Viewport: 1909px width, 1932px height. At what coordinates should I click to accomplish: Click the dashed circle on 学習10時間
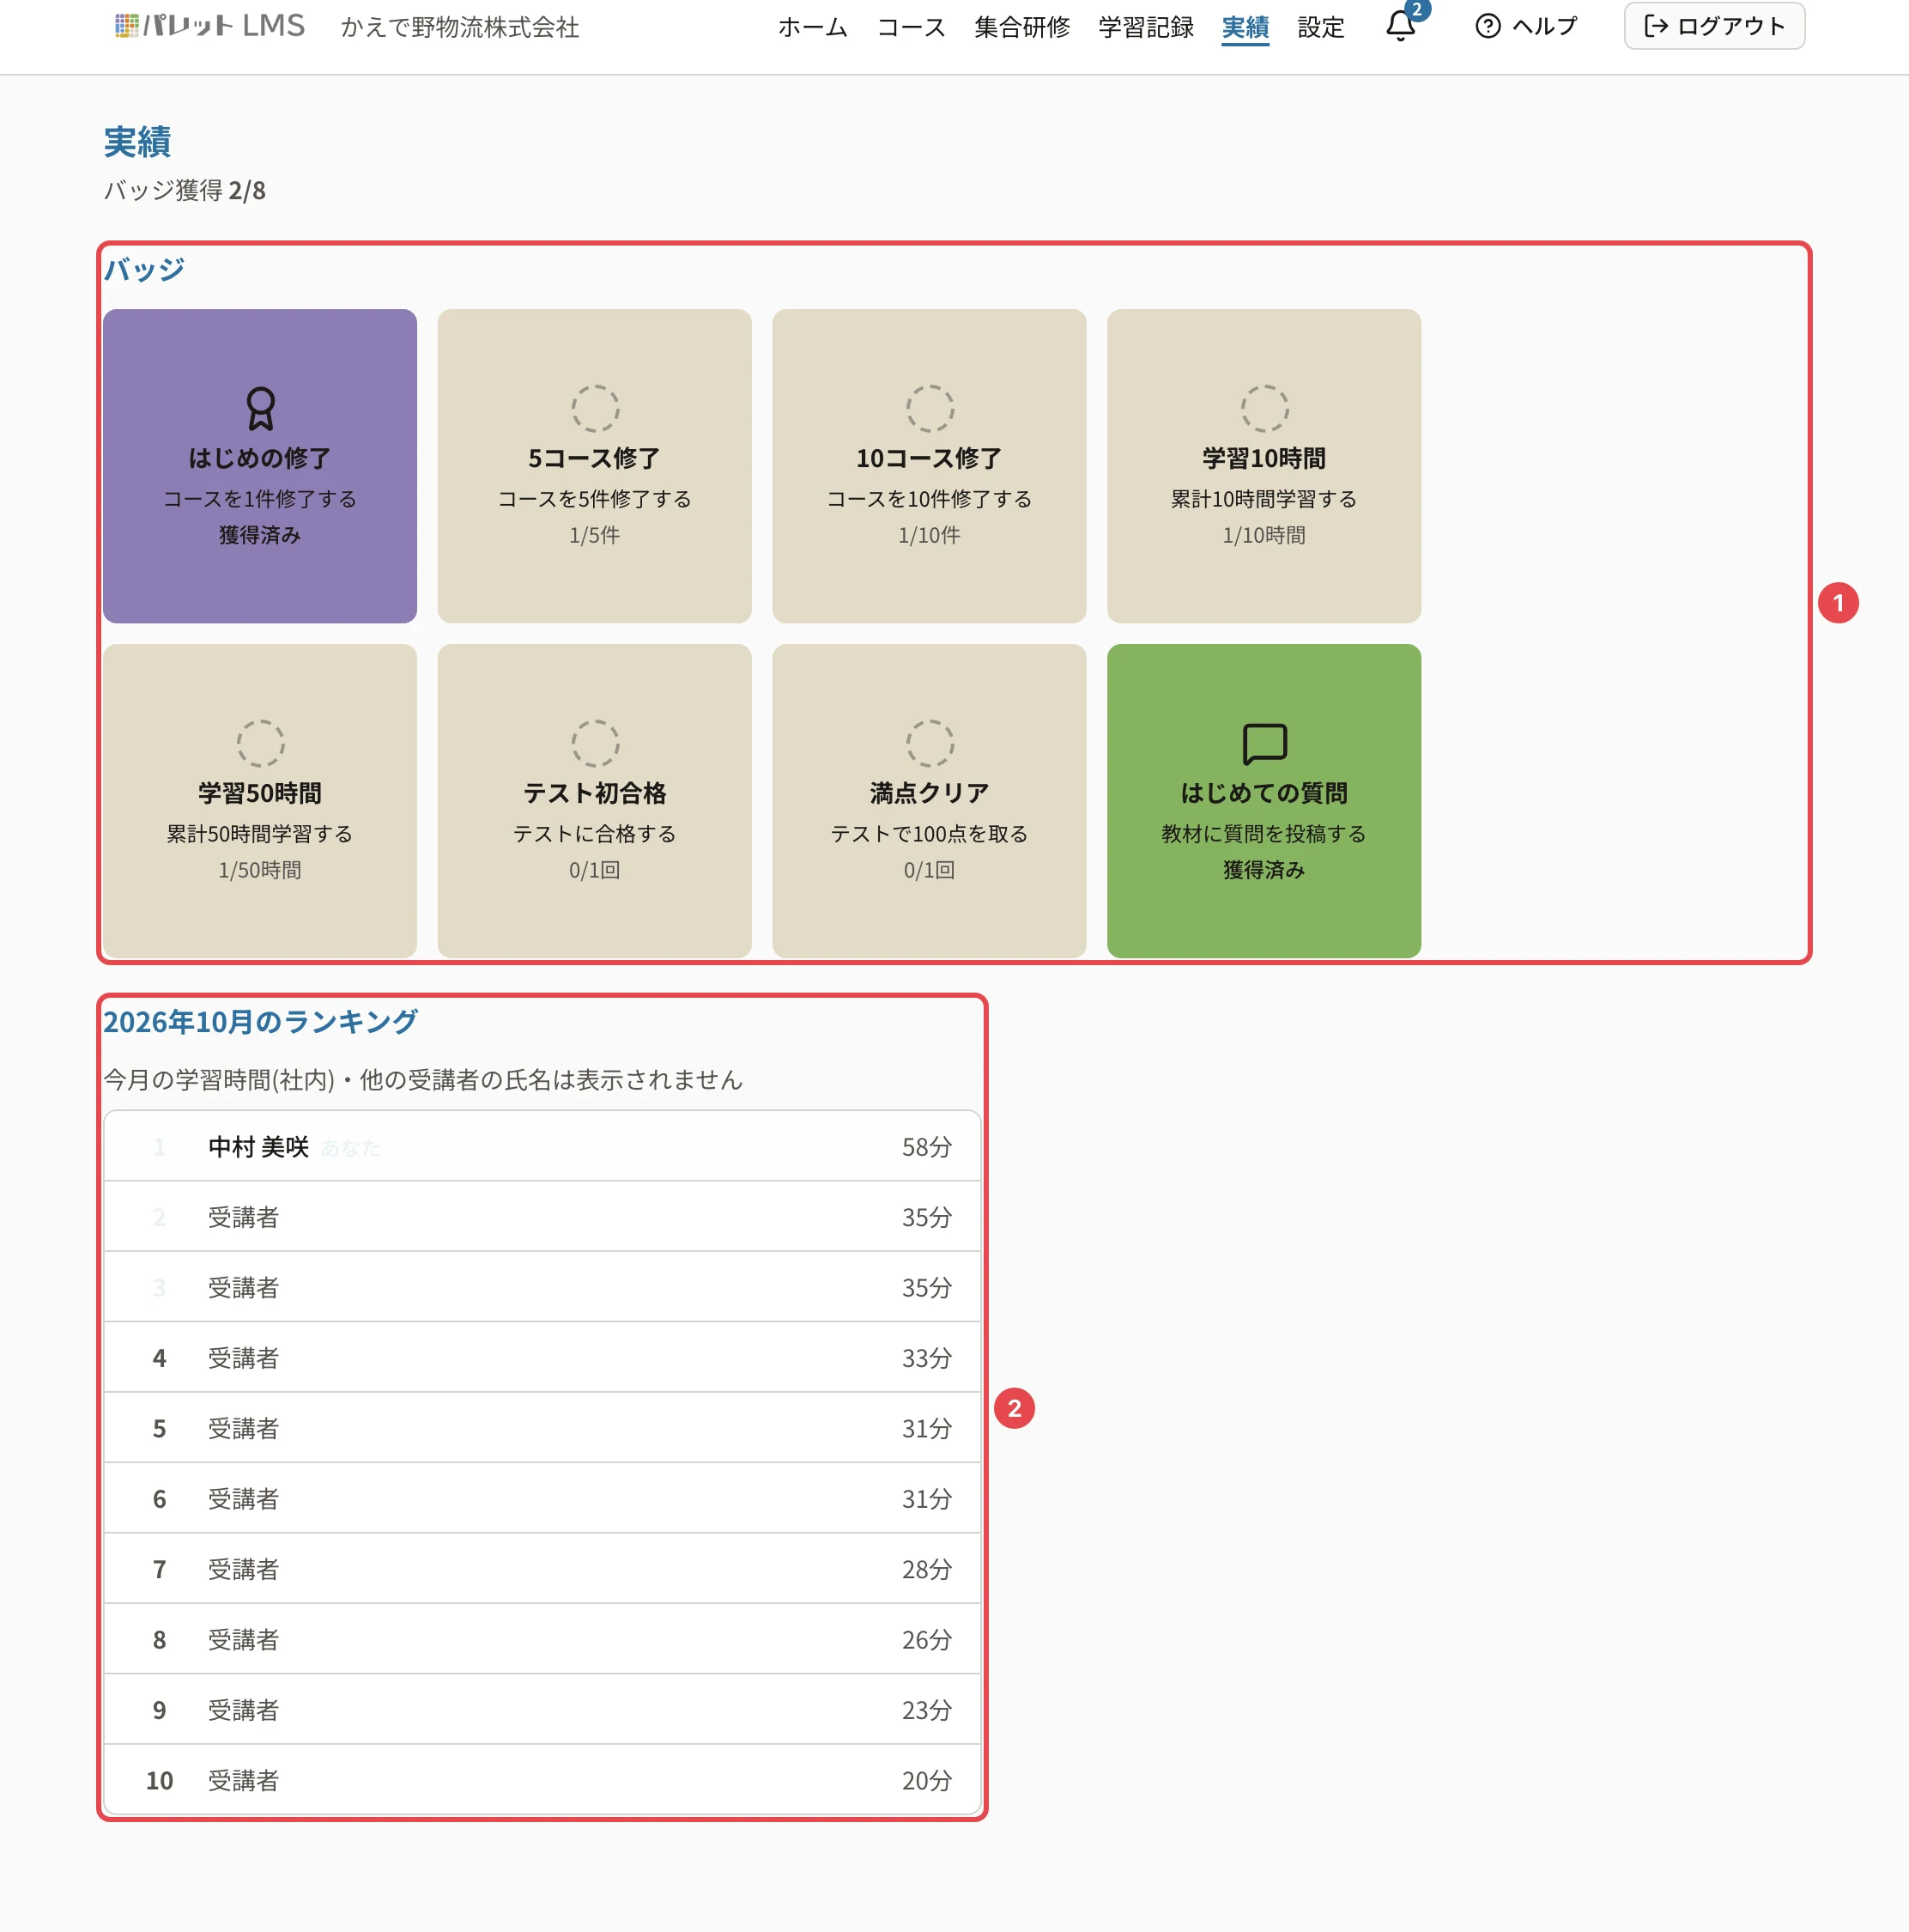click(1264, 408)
